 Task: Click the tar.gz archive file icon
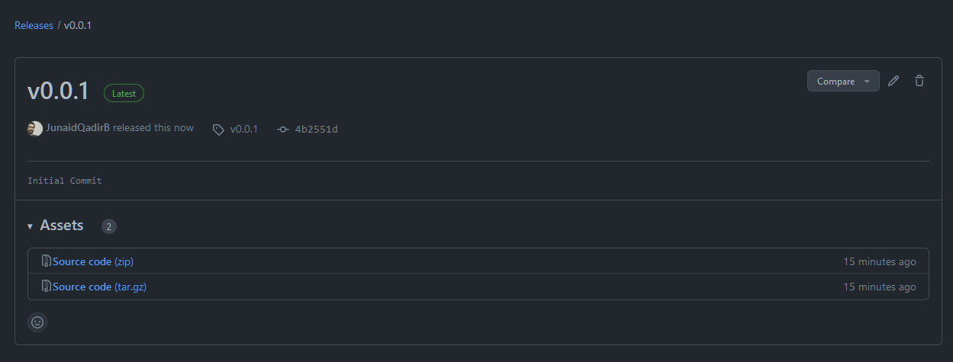(x=46, y=287)
